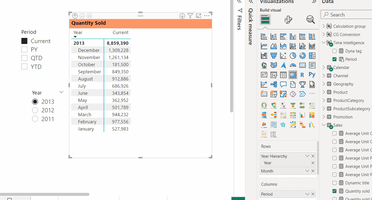Select the slicer visualization icon
Viewport: 372px width, 200px height.
[273, 75]
